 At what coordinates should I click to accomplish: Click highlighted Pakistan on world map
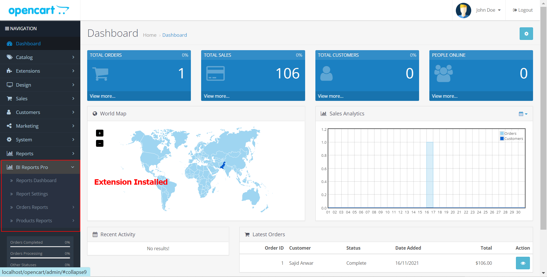point(223,165)
